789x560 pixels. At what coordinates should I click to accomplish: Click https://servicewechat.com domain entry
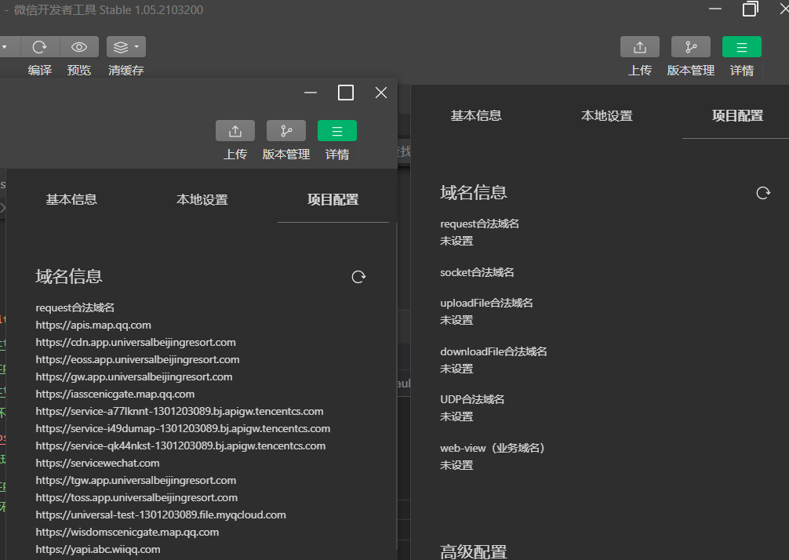pyautogui.click(x=97, y=463)
